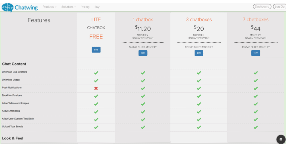
Task: Try the 7 chatboxes plan
Action: pyautogui.click(x=255, y=53)
